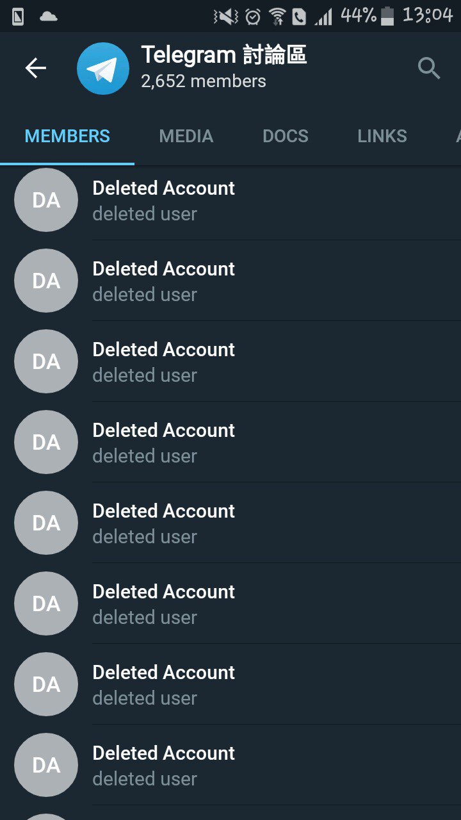461x820 pixels.
Task: Tap the group title Telegram 討論區
Action: 224,55
